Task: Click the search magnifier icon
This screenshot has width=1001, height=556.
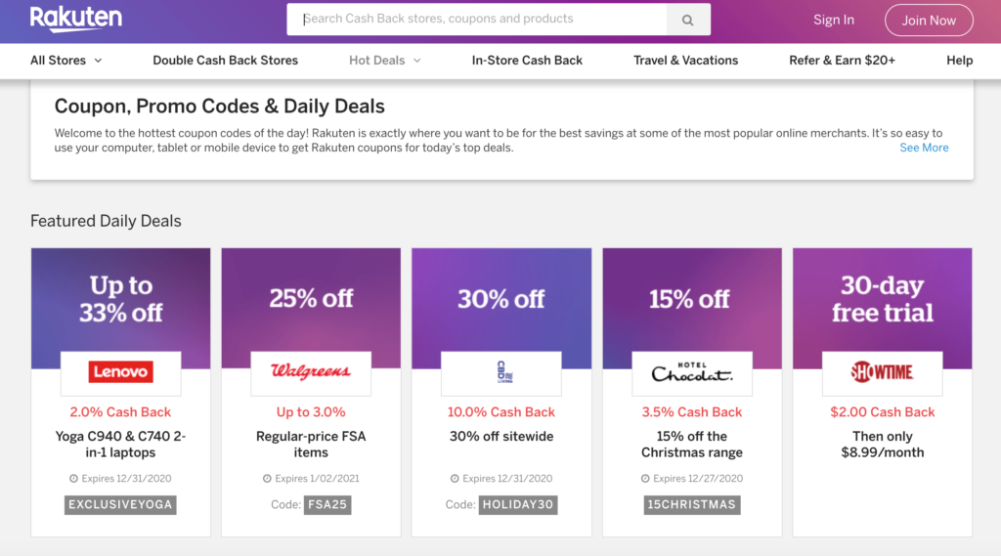Action: tap(688, 20)
